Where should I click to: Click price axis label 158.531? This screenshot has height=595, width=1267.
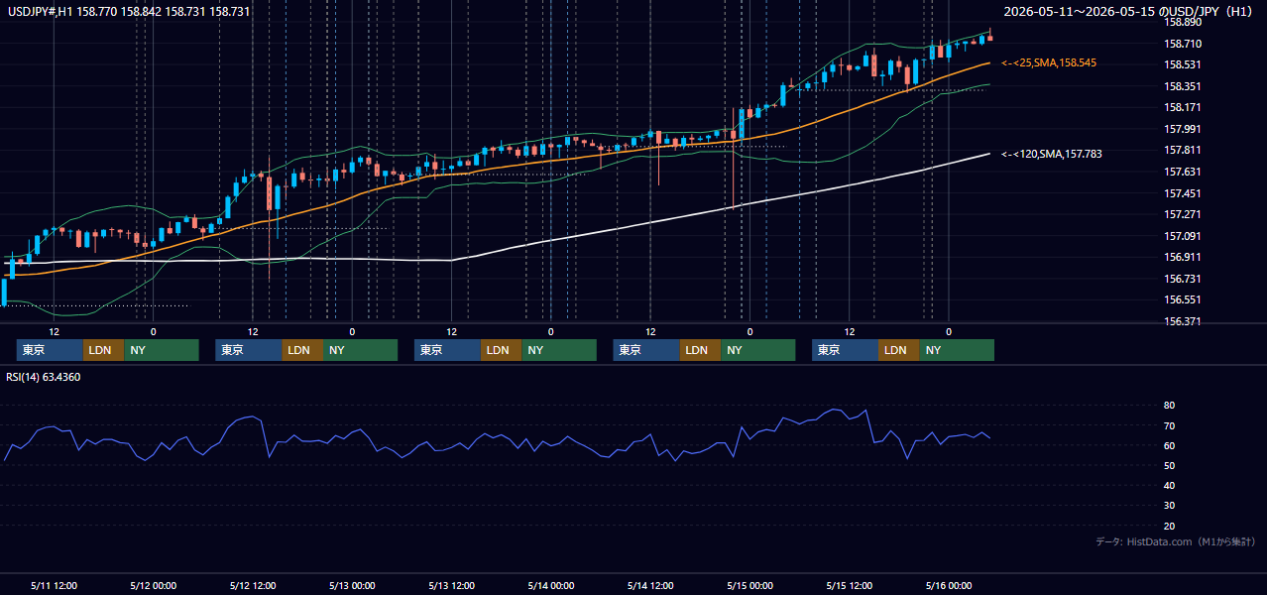1183,64
